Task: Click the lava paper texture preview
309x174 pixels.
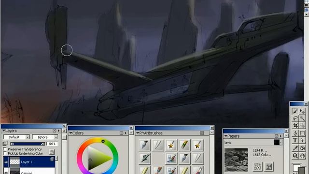Action: coord(236,160)
